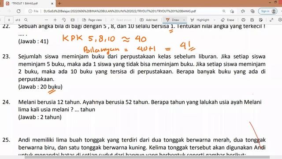
Task: Select the Highlight tool
Action: tap(200, 20)
